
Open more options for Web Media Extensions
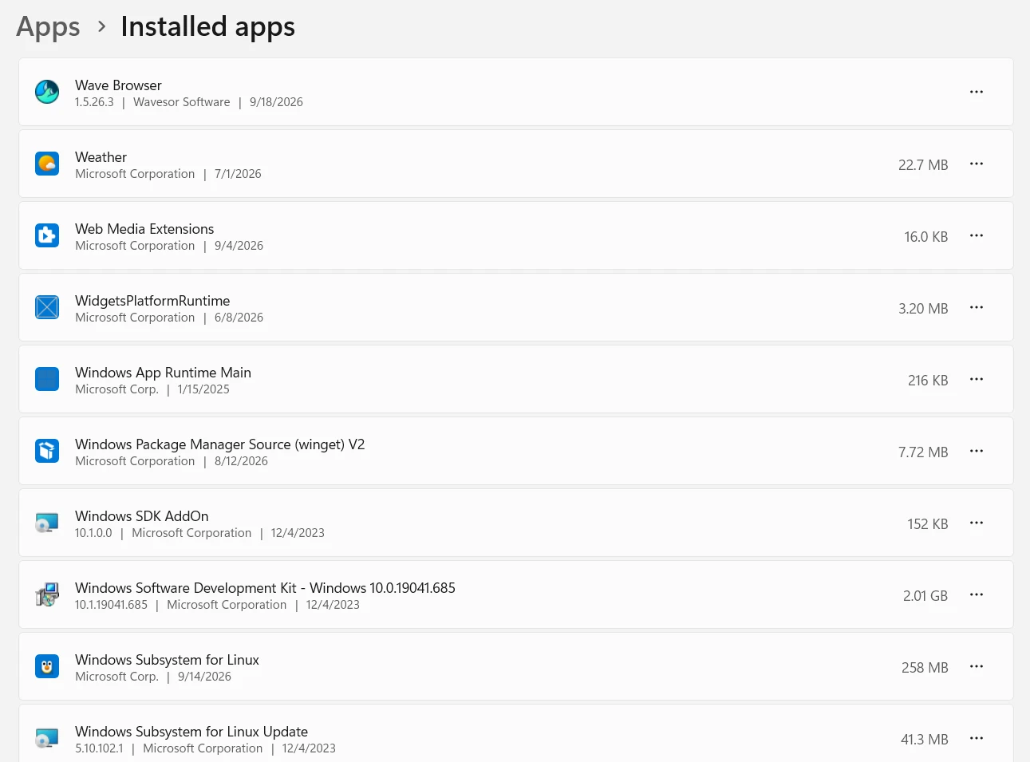point(977,235)
